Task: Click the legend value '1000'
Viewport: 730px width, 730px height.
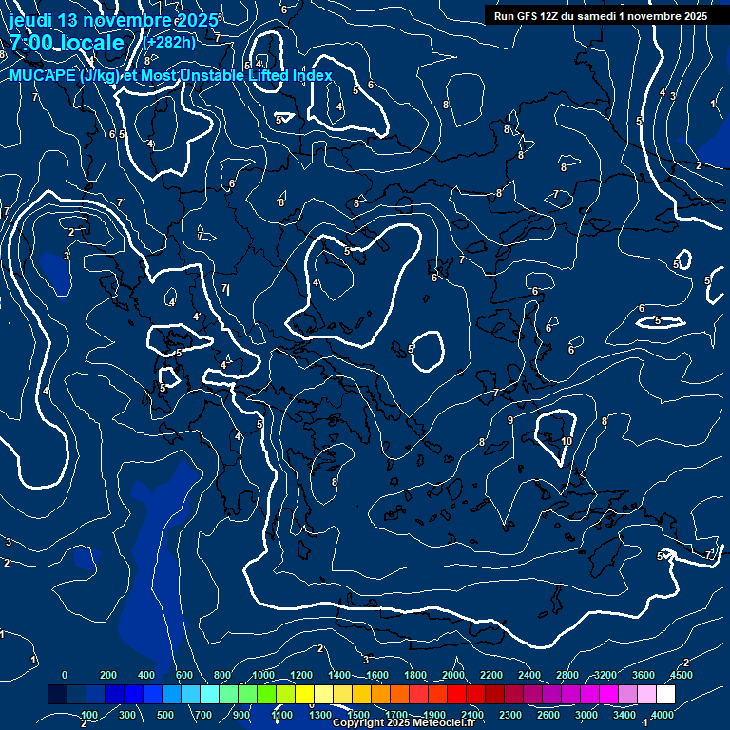Action: coord(263,675)
